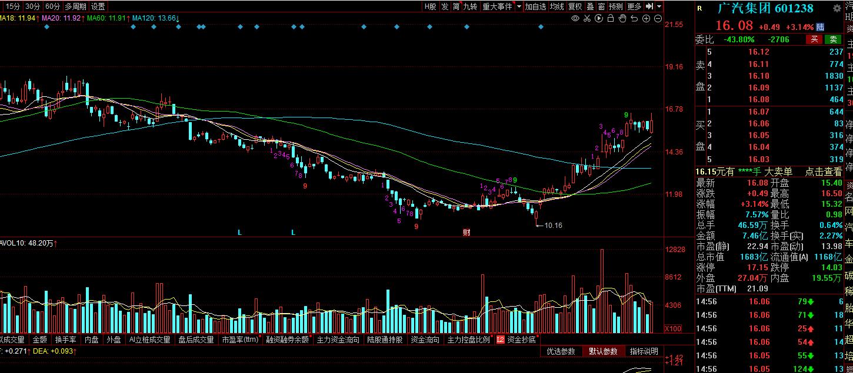Click the 默认参数 button
The height and width of the screenshot is (373, 853).
(603, 351)
